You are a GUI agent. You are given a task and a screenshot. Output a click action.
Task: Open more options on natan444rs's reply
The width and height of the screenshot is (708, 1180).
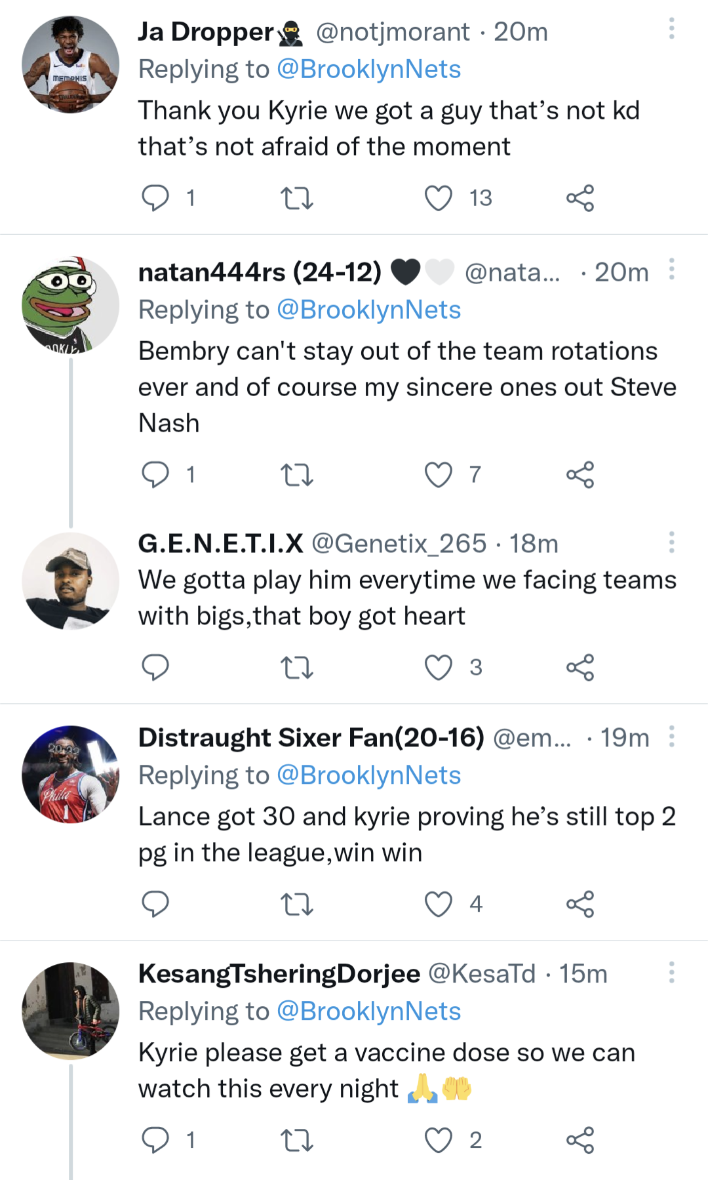pos(671,269)
